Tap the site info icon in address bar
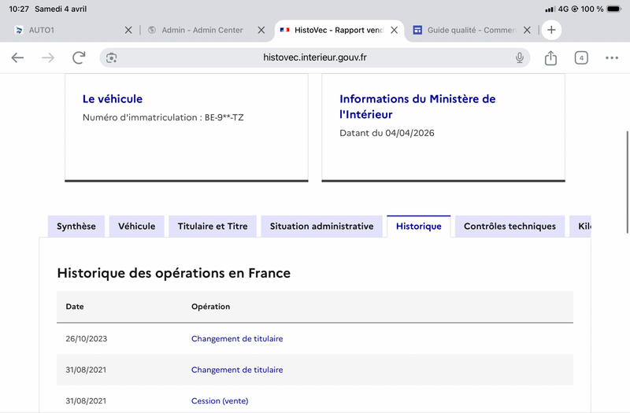The image size is (630, 413). tap(112, 57)
